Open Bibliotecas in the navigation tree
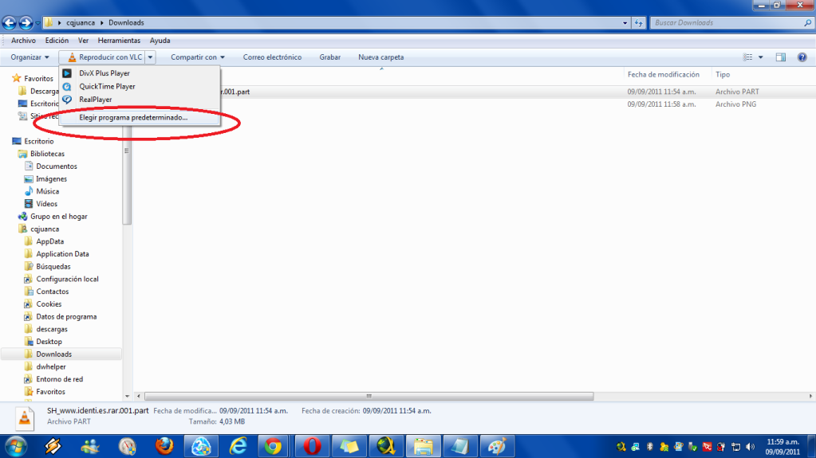Viewport: 816px width, 458px height. pyautogui.click(x=41, y=154)
